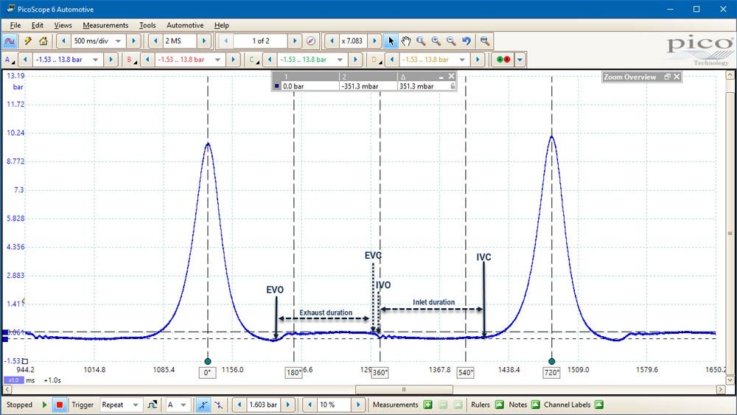Increase zoom factor right of x 7.083

(x=374, y=41)
